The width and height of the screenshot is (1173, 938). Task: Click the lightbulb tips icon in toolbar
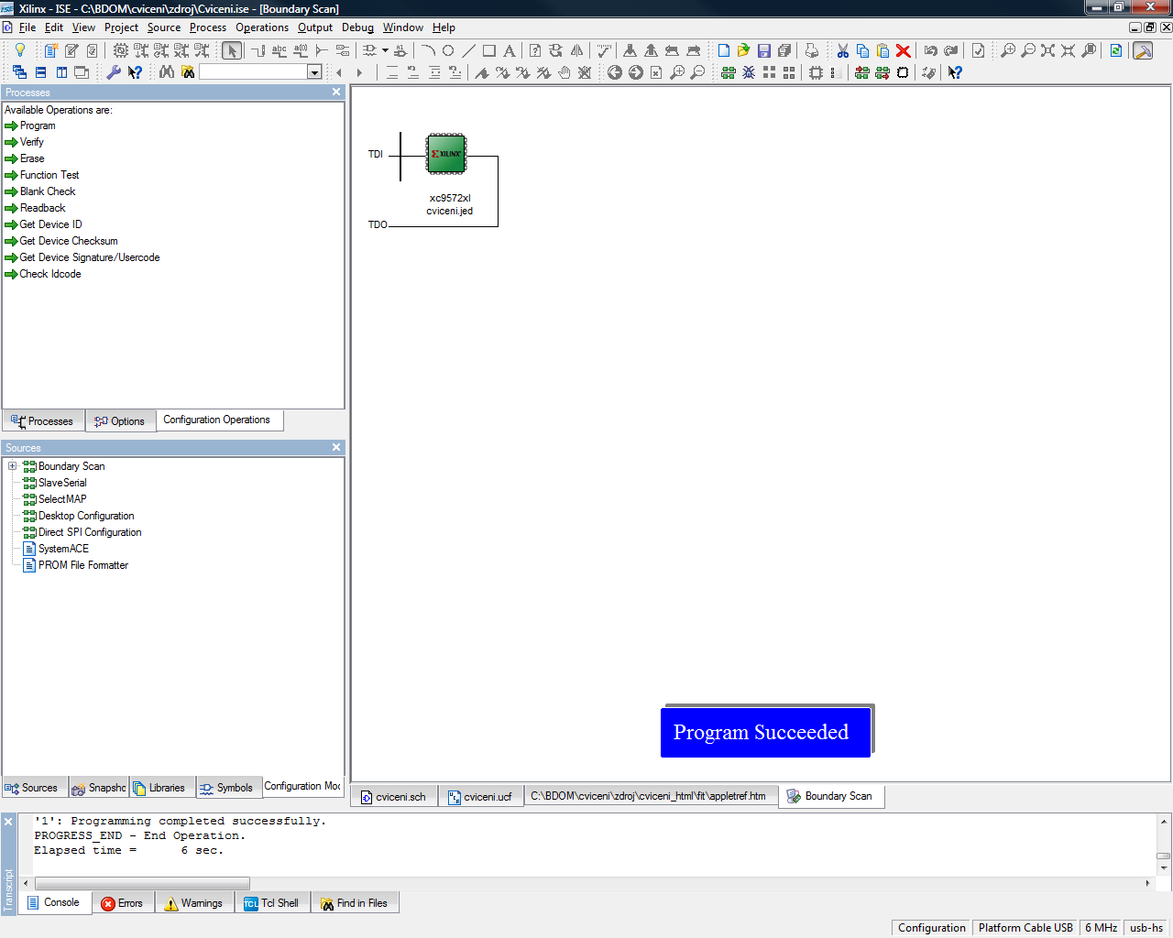19,50
